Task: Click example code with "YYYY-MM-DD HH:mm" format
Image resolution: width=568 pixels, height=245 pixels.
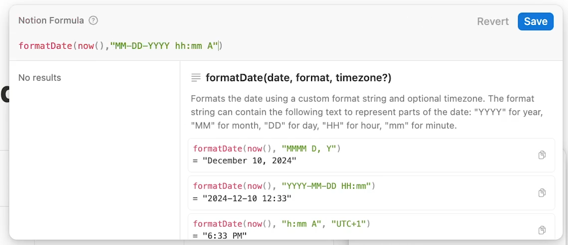Action: coord(284,186)
